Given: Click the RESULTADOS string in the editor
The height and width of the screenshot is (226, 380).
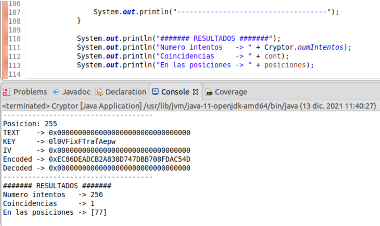Looking at the screenshot, I should (214, 39).
